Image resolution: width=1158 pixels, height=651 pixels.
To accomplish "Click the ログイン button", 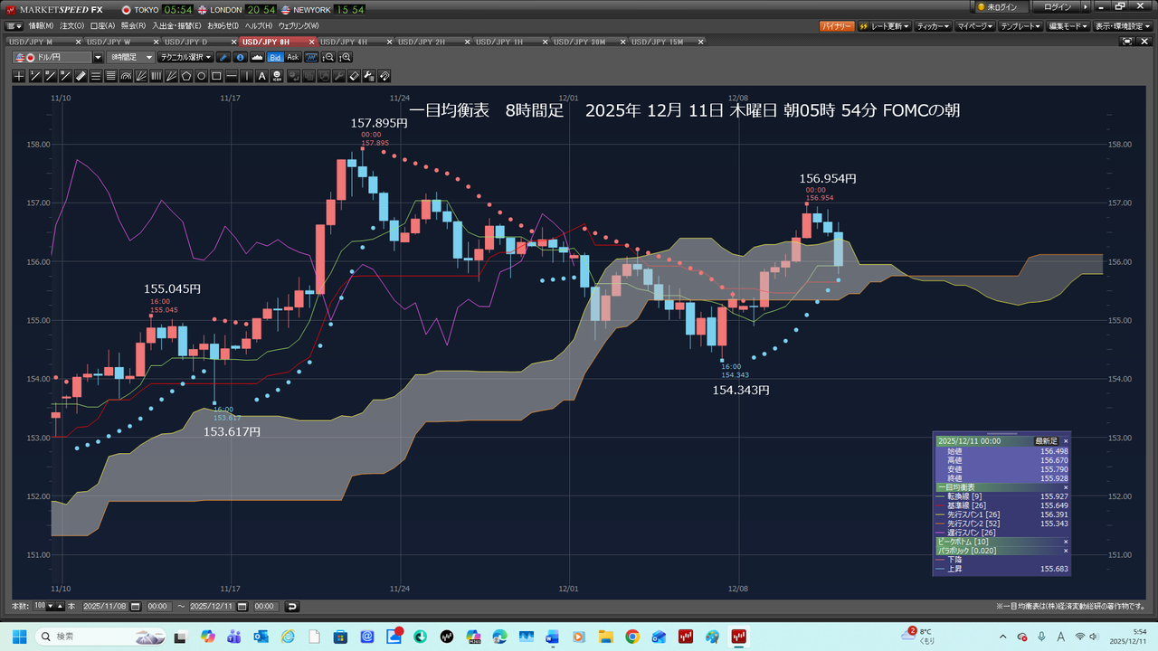I will point(1057,7).
